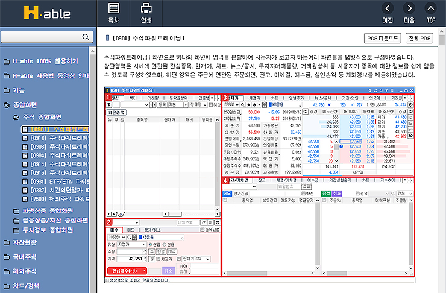Click 최근종목 button

point(116,112)
